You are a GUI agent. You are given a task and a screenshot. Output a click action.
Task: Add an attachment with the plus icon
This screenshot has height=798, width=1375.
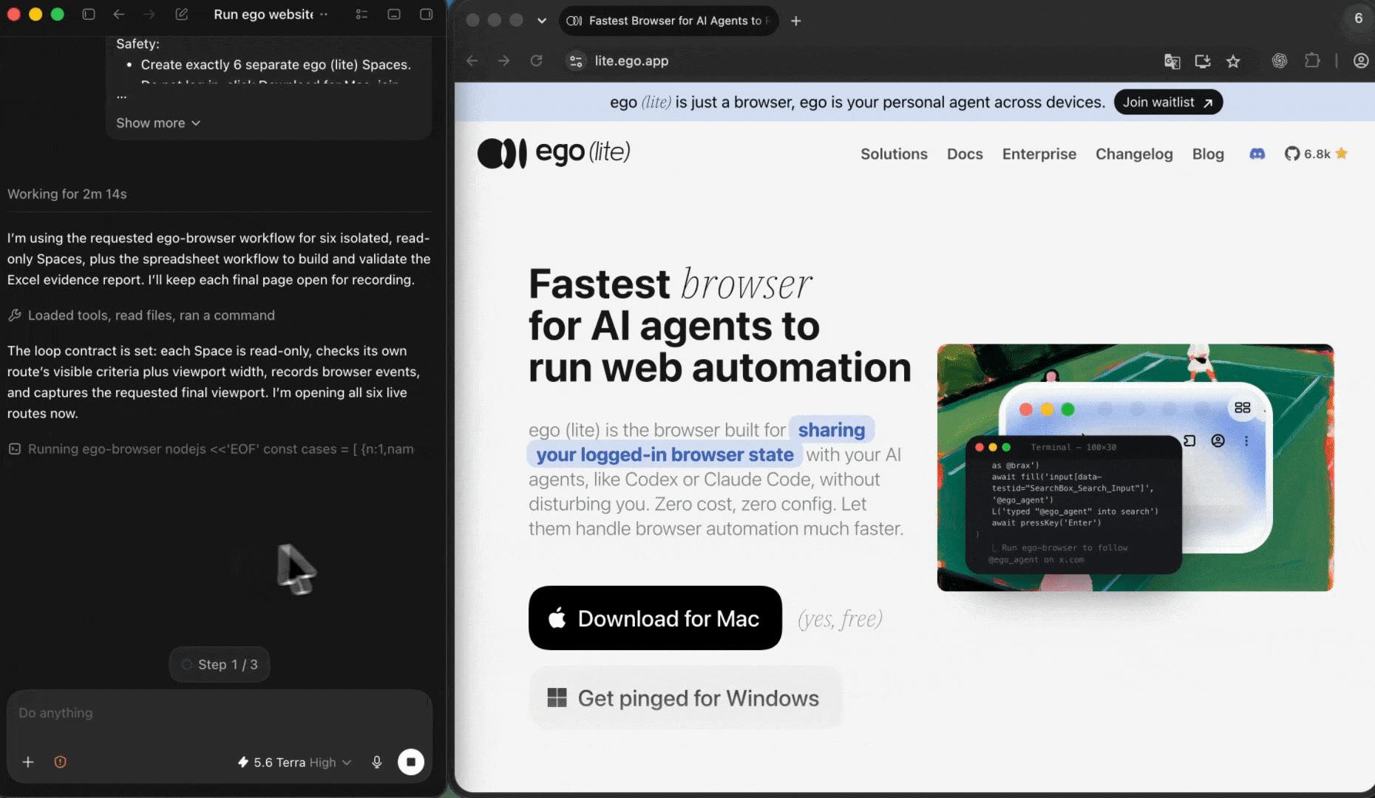[28, 762]
